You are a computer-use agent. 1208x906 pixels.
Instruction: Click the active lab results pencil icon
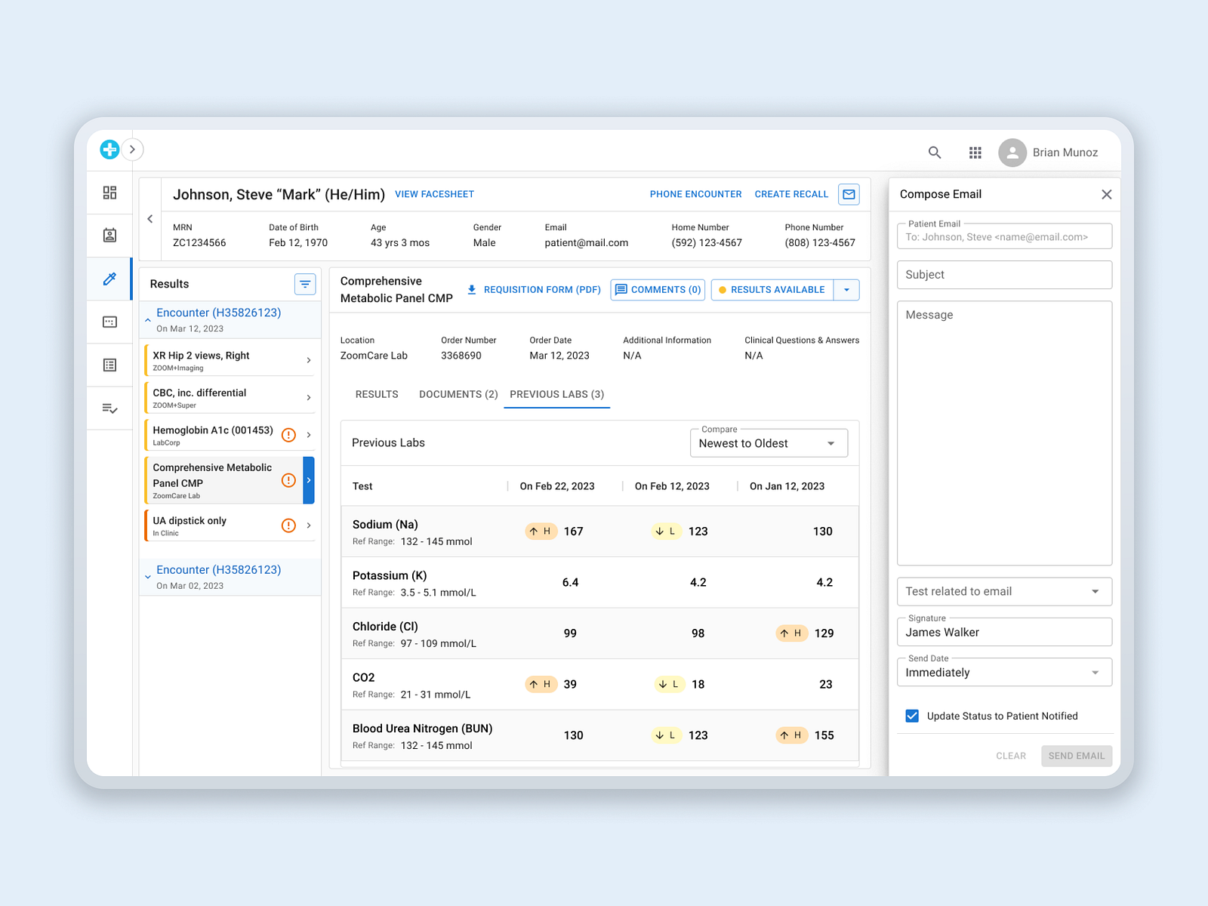109,279
